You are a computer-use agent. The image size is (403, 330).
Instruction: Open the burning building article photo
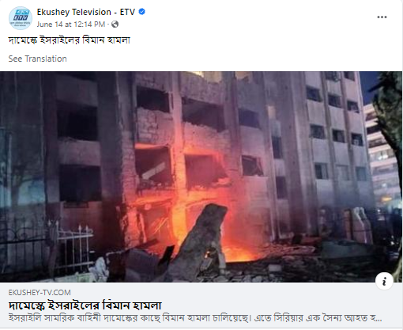[201, 176]
